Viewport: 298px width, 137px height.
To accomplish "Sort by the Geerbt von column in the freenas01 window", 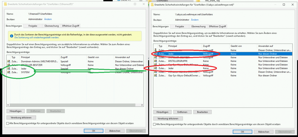I will click(x=100, y=57).
